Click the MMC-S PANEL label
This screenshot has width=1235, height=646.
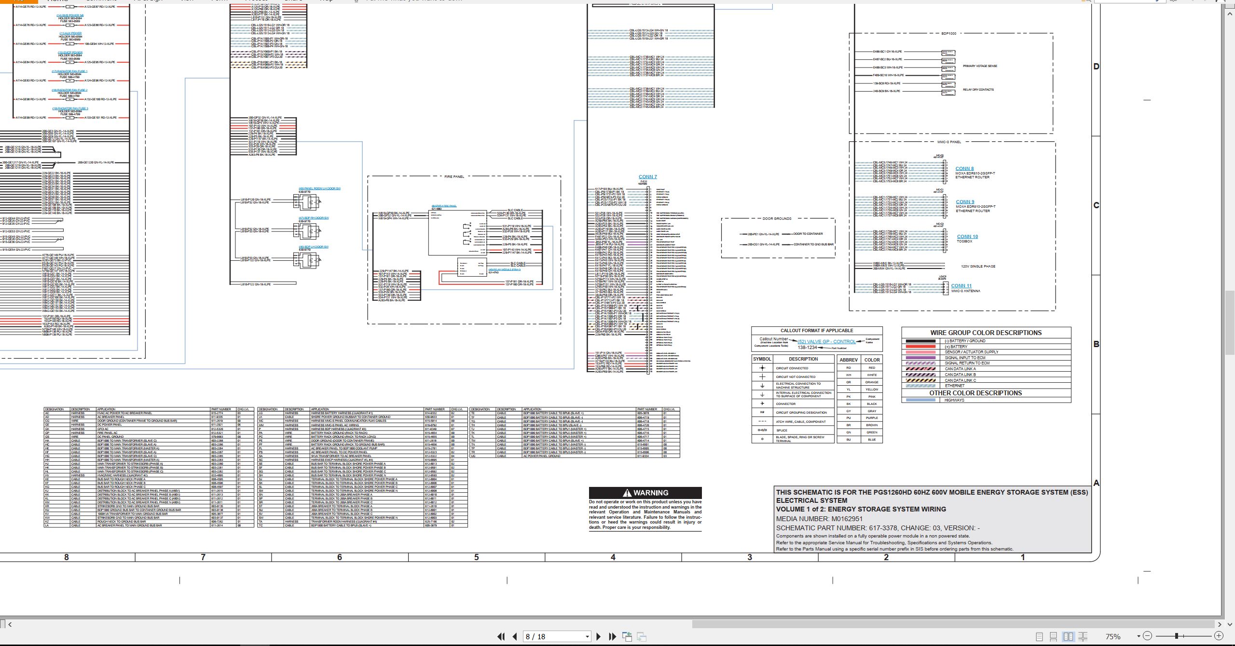(x=949, y=142)
